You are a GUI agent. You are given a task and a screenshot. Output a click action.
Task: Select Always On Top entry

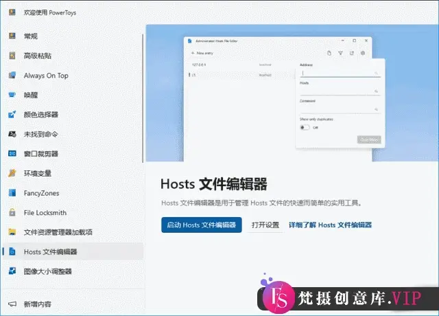(x=73, y=75)
